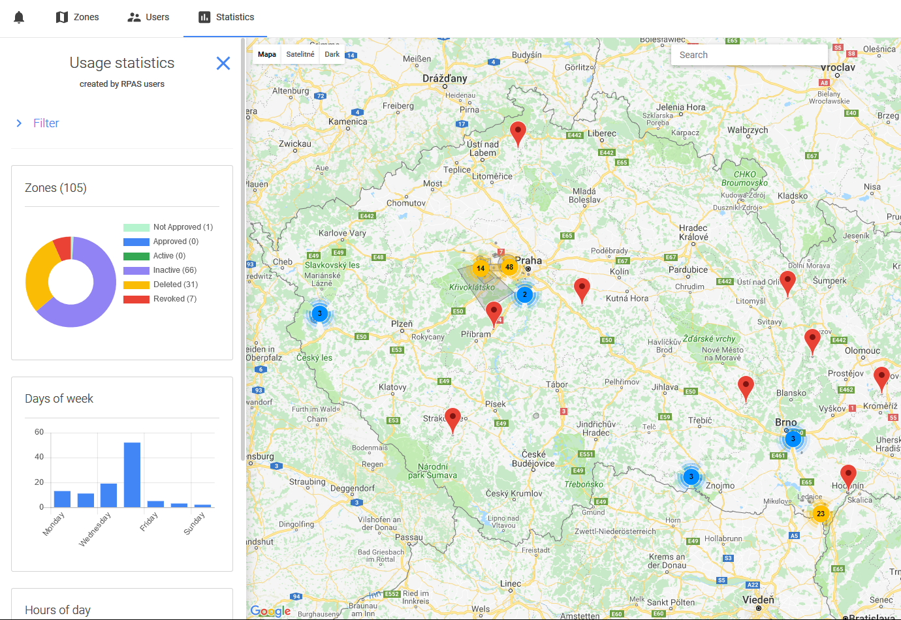Select red pin near Příbram
Screen dimensions: 901x620
pos(494,313)
